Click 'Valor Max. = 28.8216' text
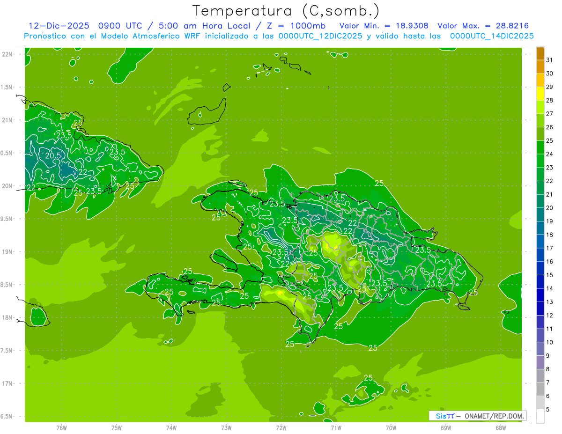The image size is (562, 434). (x=483, y=26)
